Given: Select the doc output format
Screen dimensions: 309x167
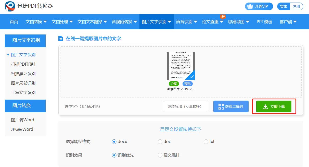Looking at the screenshot, I should click(x=160, y=141).
